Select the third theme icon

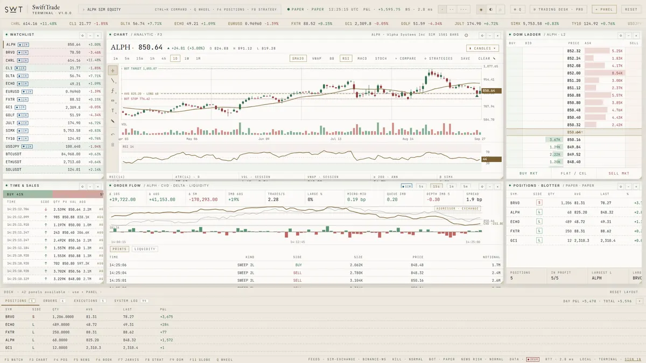tap(501, 9)
